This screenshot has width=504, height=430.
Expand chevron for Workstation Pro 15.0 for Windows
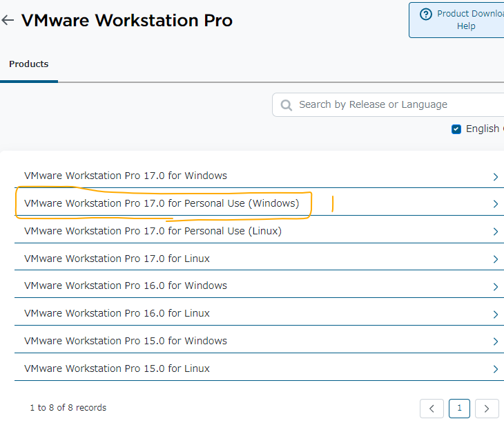495,342
